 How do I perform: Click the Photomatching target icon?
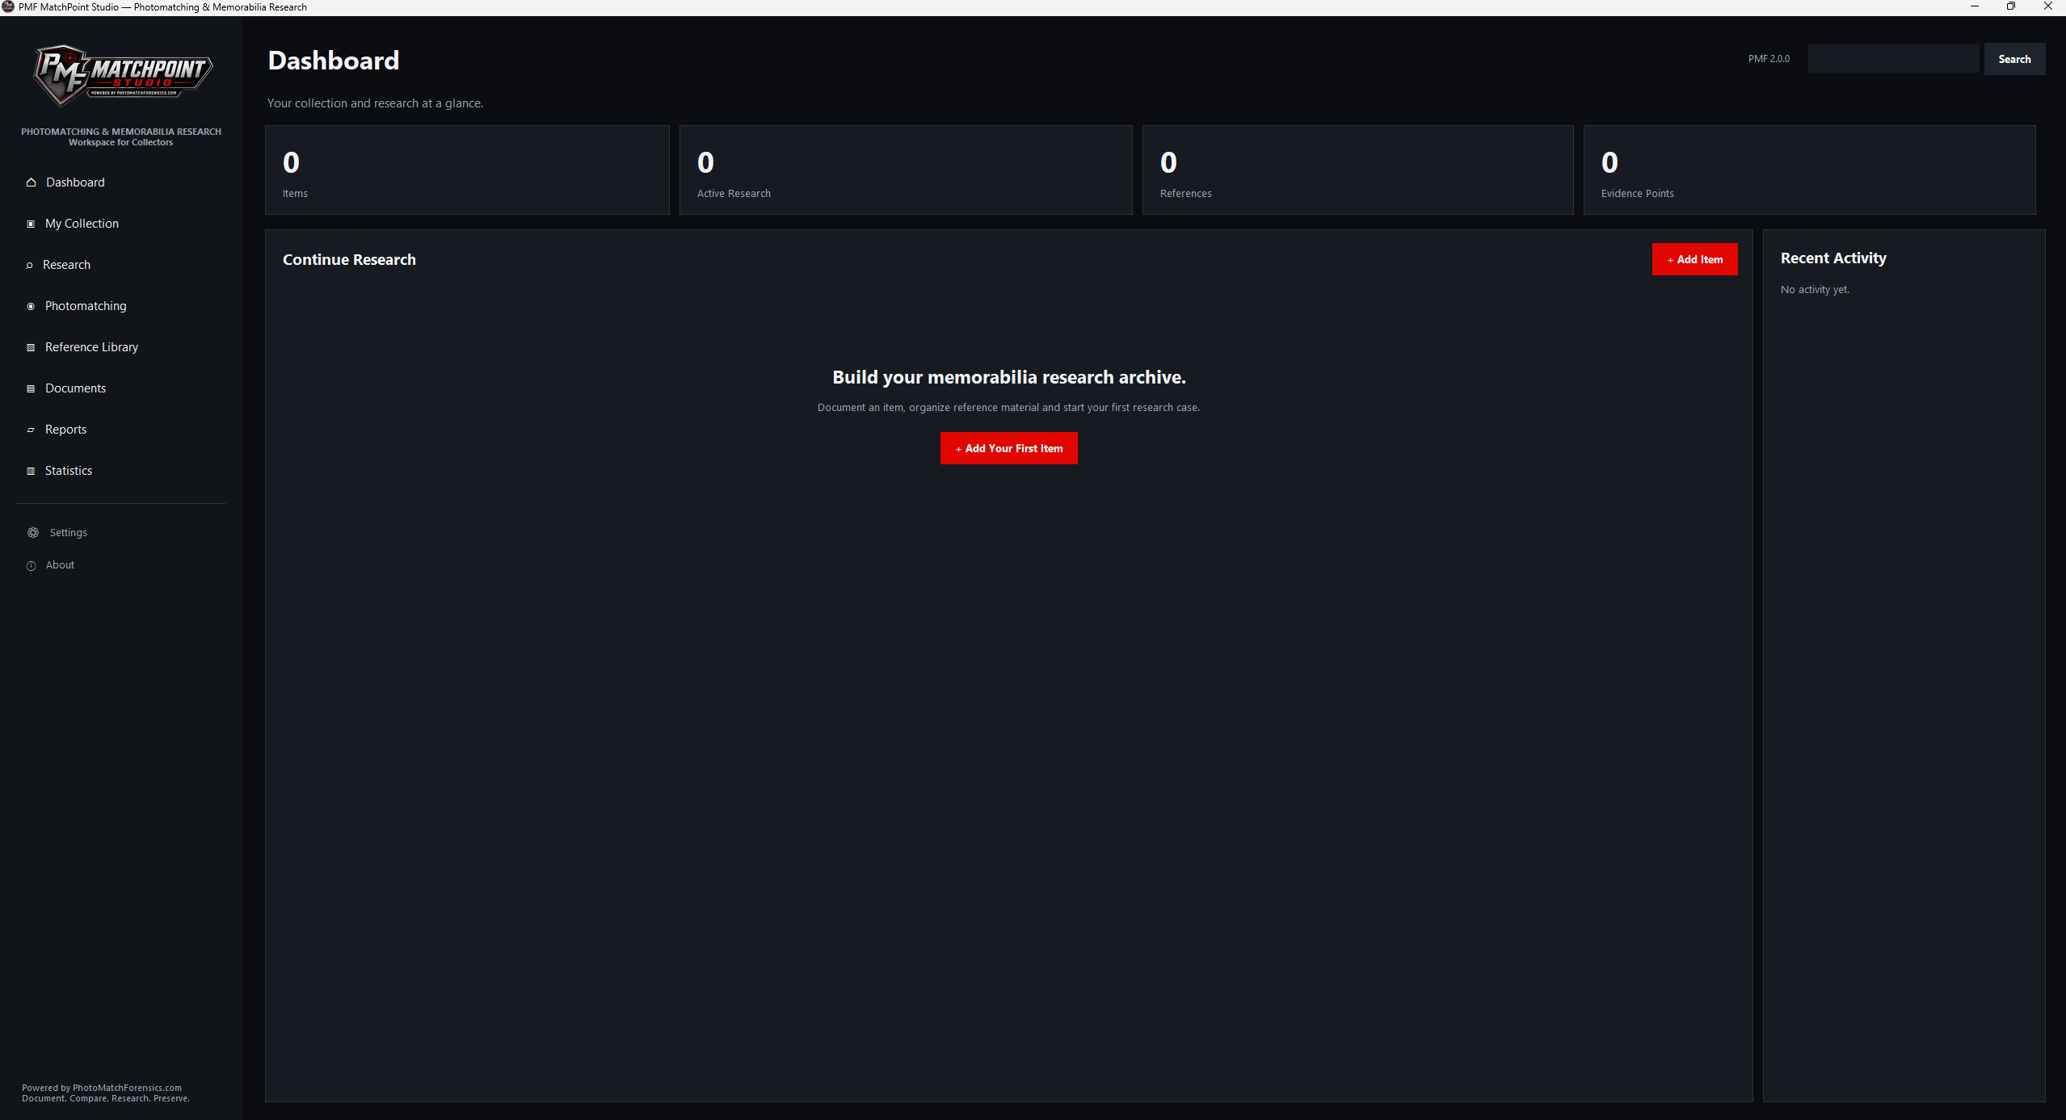[31, 306]
